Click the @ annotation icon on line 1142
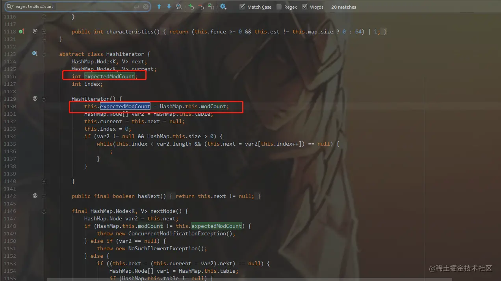The height and width of the screenshot is (281, 501). click(x=35, y=196)
